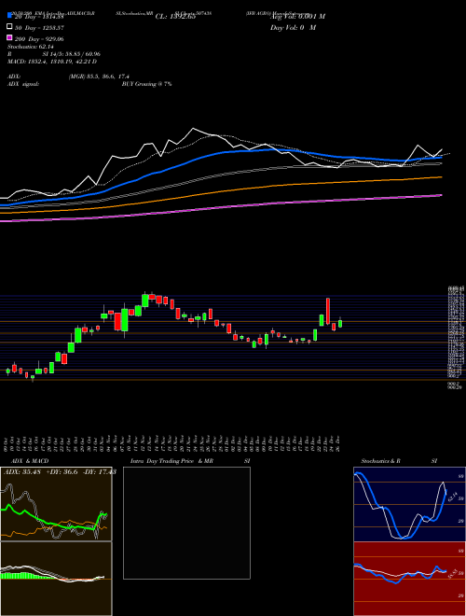
Task: Click the last green candlestick on chart
Action: (x=340, y=323)
